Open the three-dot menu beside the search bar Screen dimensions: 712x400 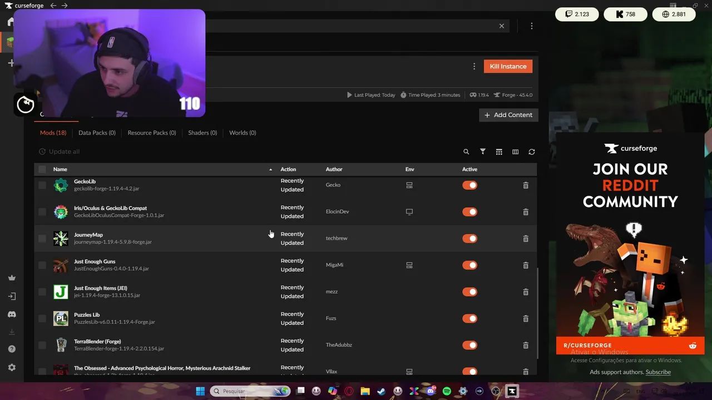[x=532, y=26]
